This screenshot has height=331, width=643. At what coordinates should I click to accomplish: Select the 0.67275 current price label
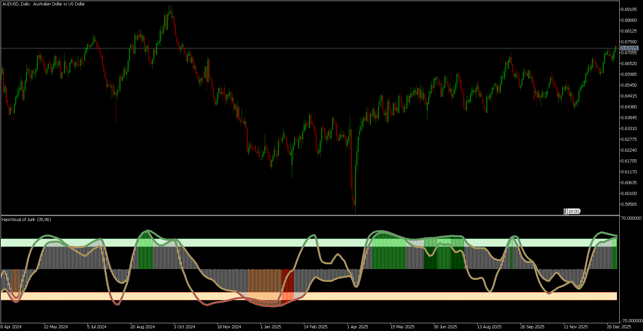(629, 48)
